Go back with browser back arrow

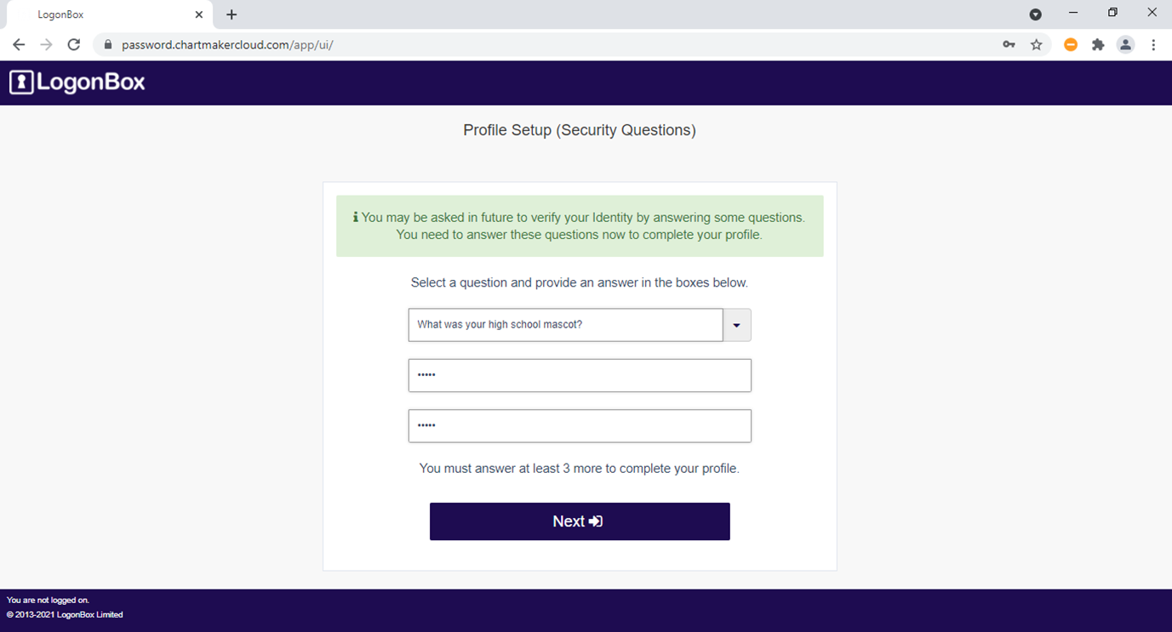(x=19, y=45)
